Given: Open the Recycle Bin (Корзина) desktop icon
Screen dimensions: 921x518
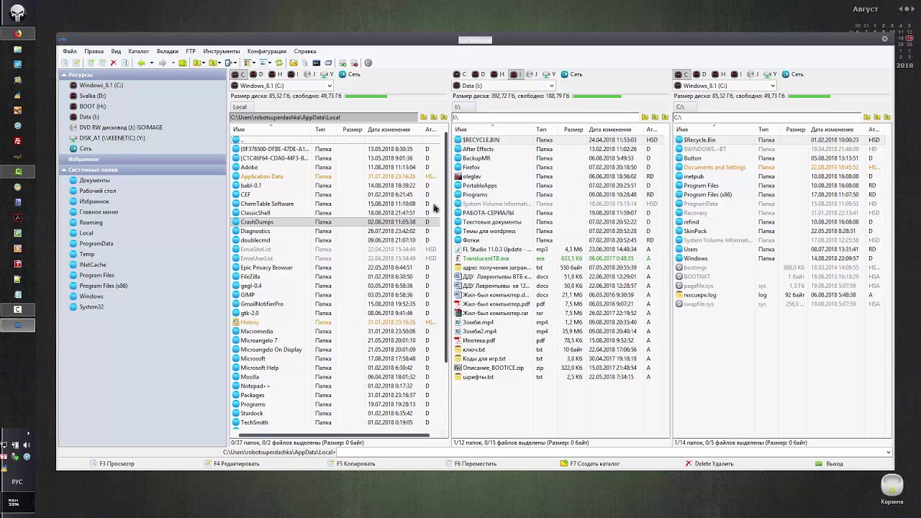Looking at the screenshot, I should point(892,489).
